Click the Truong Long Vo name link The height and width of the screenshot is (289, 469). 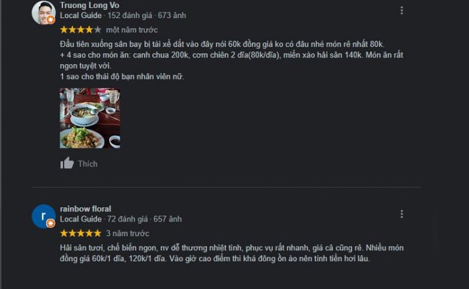click(x=89, y=5)
